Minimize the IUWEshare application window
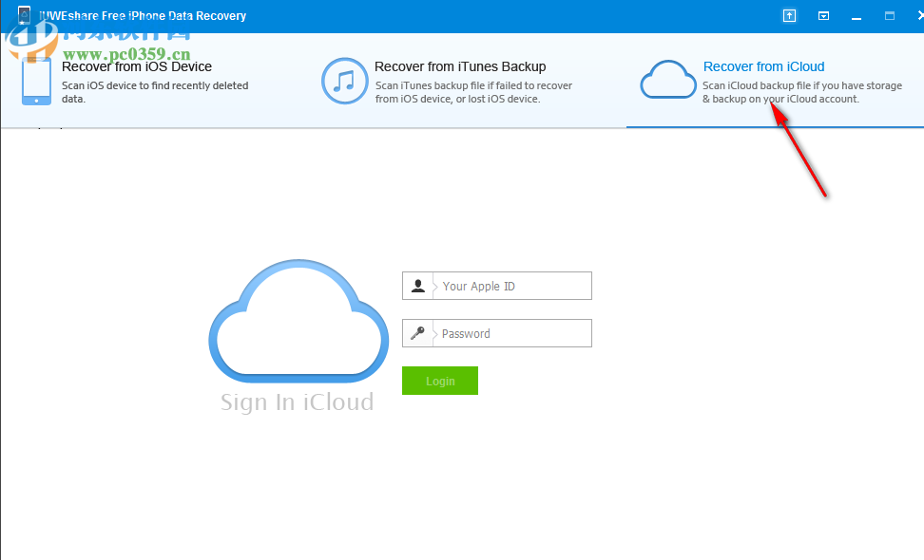 coord(856,15)
